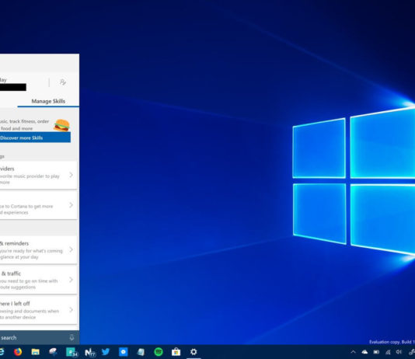The image size is (415, 359).
Task: Expand the 'where I left off' chevron
Action: 71,310
